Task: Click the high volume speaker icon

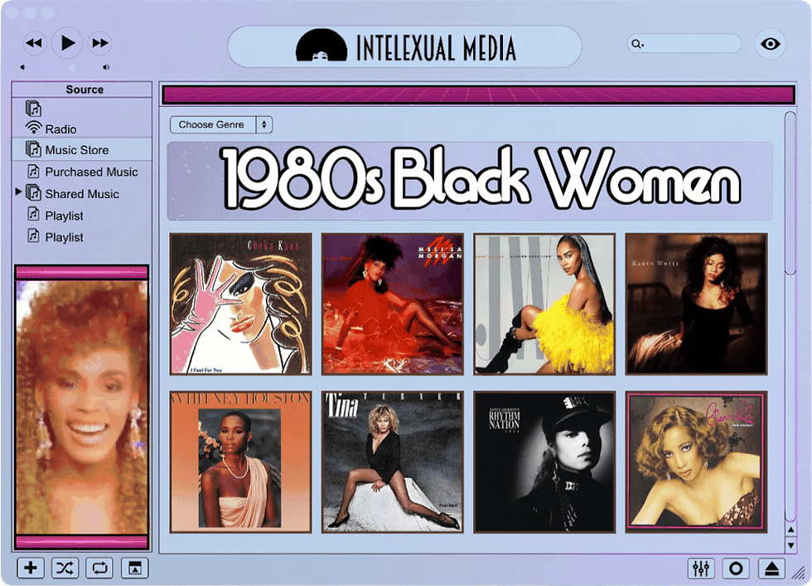Action: (x=106, y=67)
